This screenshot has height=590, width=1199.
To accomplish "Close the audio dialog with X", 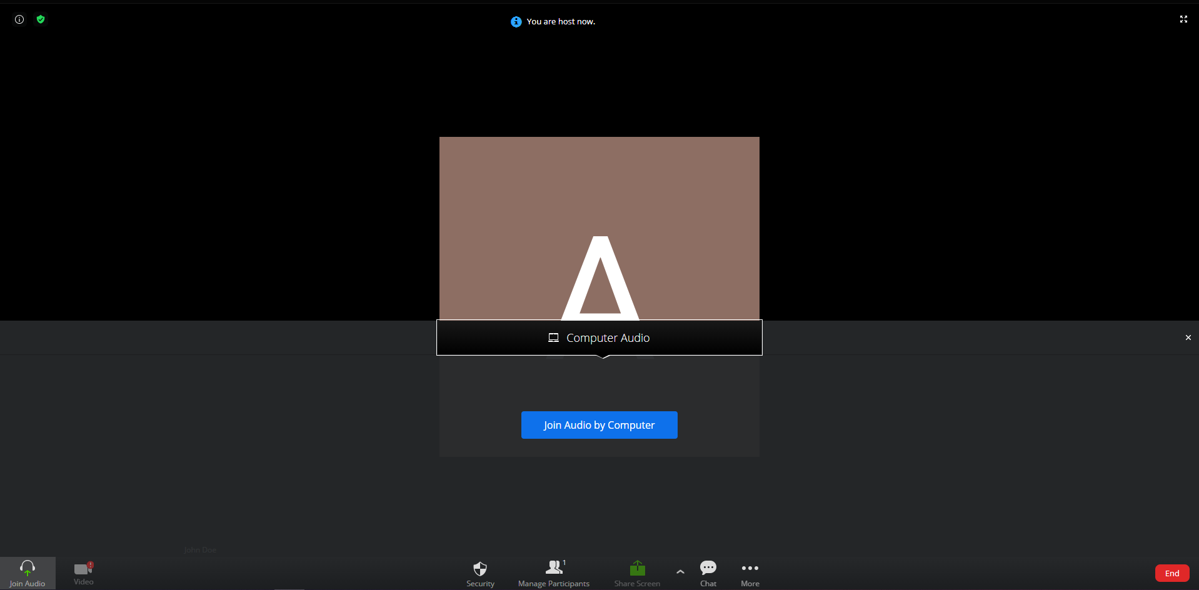I will click(x=1188, y=337).
